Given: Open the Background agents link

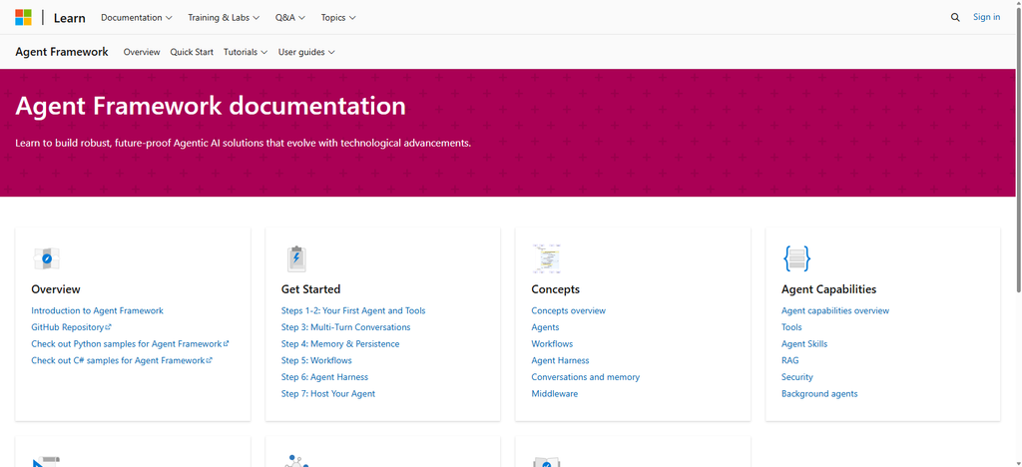Looking at the screenshot, I should [x=819, y=393].
